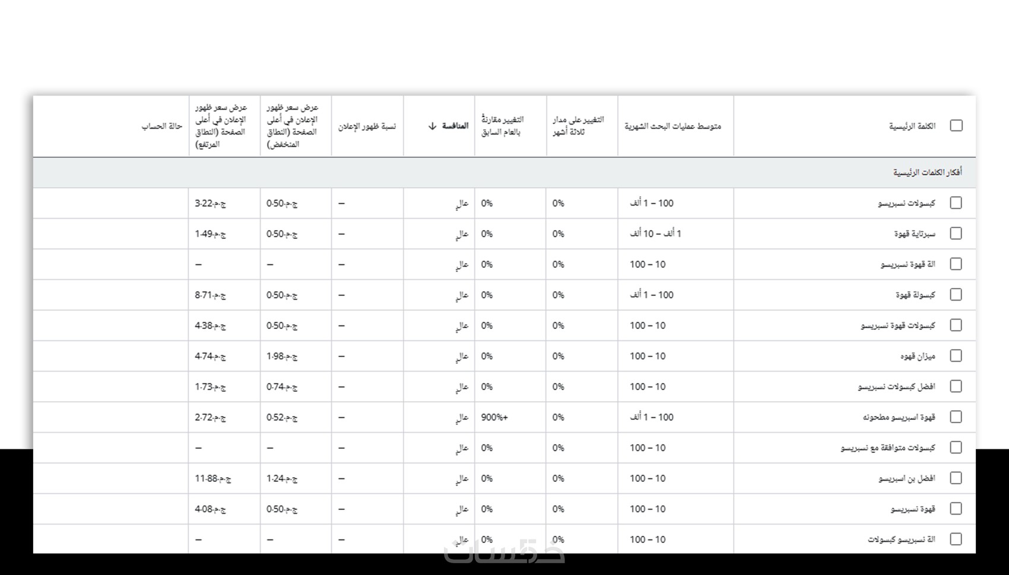This screenshot has height=575, width=1009.
Task: Click the sort arrow beside المنافسة
Action: [432, 126]
